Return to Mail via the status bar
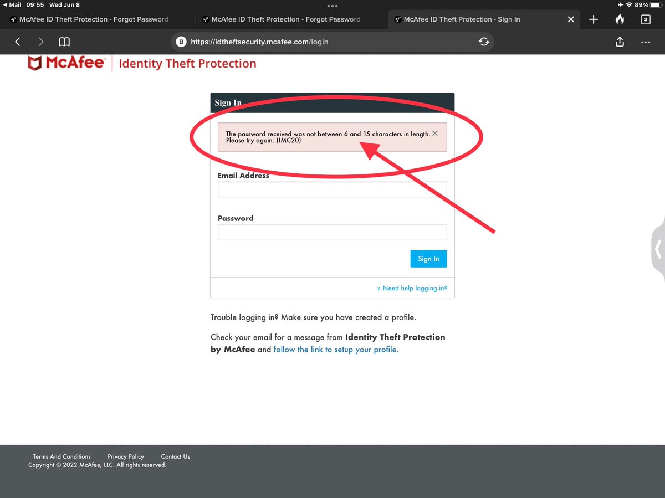The height and width of the screenshot is (498, 665). pos(12,5)
